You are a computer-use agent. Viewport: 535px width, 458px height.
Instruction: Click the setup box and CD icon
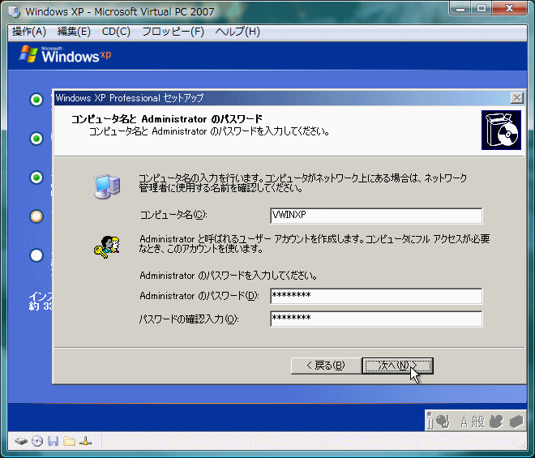[501, 130]
